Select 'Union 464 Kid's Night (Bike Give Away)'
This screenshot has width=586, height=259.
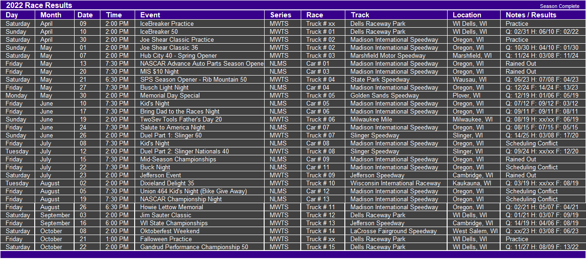[x=194, y=191]
